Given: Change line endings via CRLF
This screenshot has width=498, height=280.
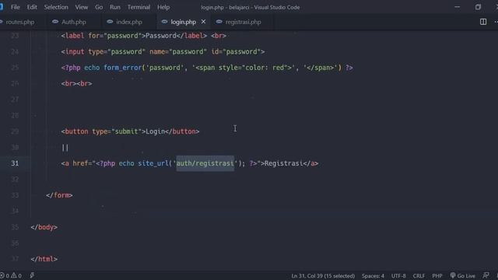Looking at the screenshot, I should tap(419, 276).
